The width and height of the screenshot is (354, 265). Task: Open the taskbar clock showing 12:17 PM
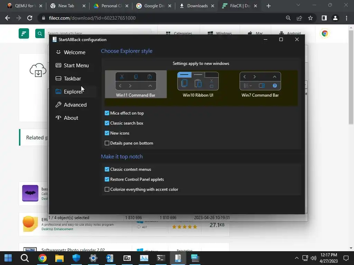click(x=329, y=258)
